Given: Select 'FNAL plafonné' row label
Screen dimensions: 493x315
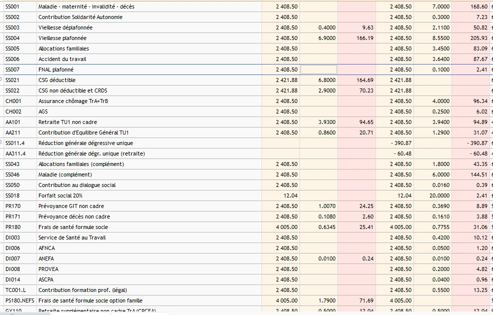Looking at the screenshot, I should click(x=56, y=69).
